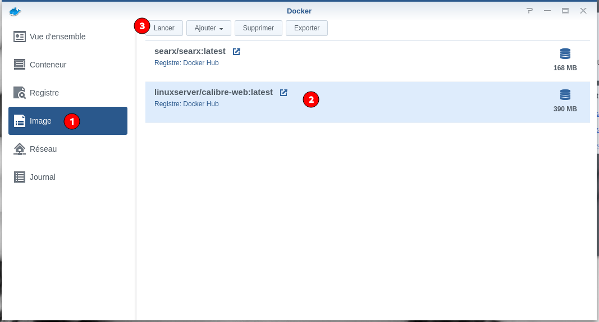Click Registre: Docker Hub under searx image
Viewport: 599px width, 322px height.
[186, 63]
